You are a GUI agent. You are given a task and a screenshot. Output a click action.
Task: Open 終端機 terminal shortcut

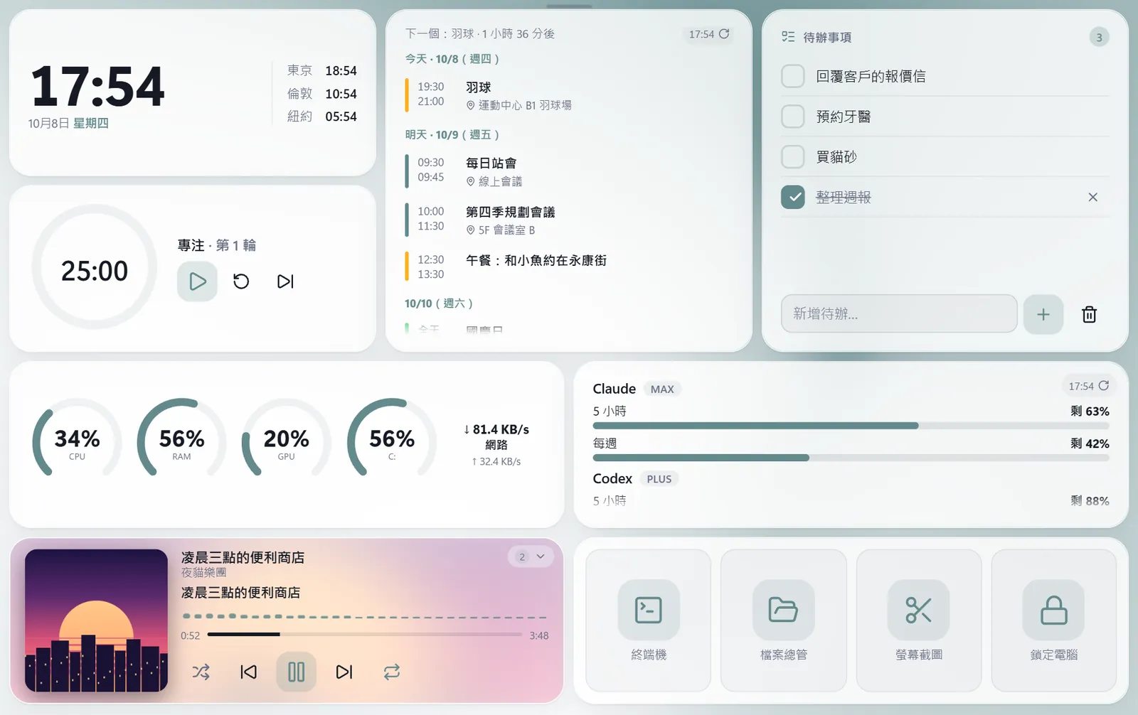(648, 620)
